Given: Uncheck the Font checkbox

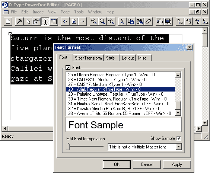Looking at the screenshot, I should 68,68.
